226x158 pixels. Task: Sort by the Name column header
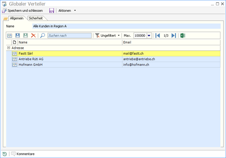70,42
